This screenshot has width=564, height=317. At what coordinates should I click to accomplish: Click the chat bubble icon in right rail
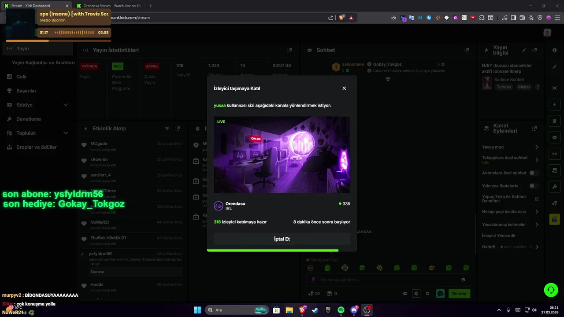pos(554,137)
